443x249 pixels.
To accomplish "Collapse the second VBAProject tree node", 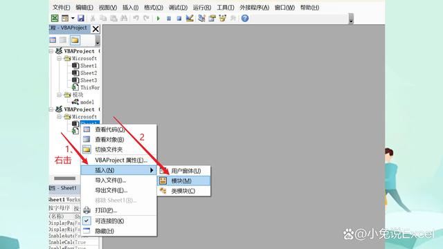I will point(51,109).
